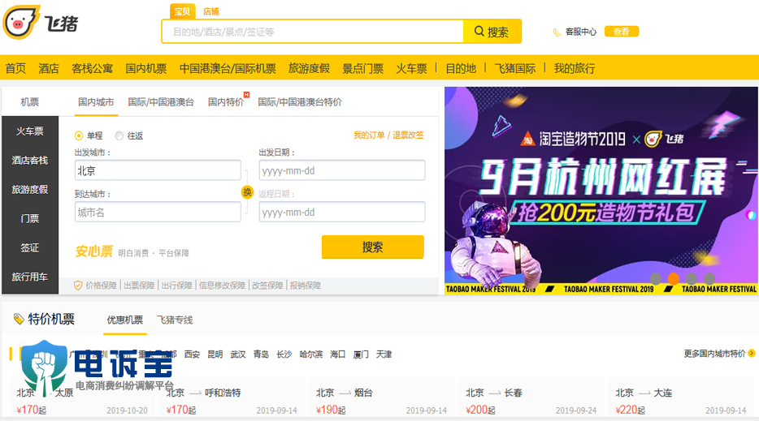Open 旅游度假 in navigation bar
This screenshot has height=421, width=759.
tap(309, 68)
